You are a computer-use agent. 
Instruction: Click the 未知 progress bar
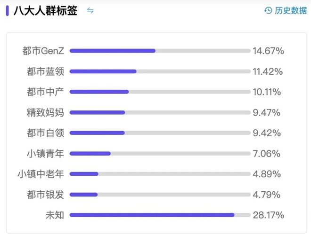tap(160, 215)
